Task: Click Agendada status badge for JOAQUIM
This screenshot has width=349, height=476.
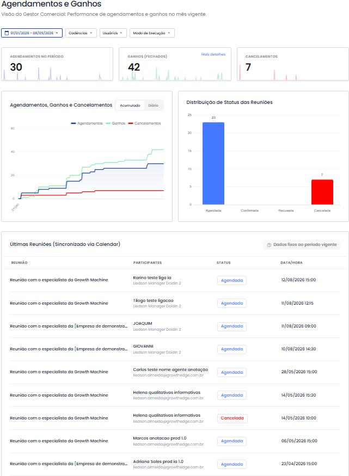Action: [232, 326]
